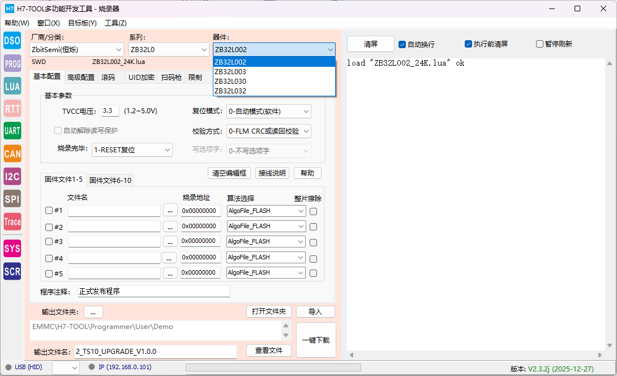Screen dimensions: 617x376
Task: Tick the firmware file #1 checkbox
Action: (x=49, y=211)
